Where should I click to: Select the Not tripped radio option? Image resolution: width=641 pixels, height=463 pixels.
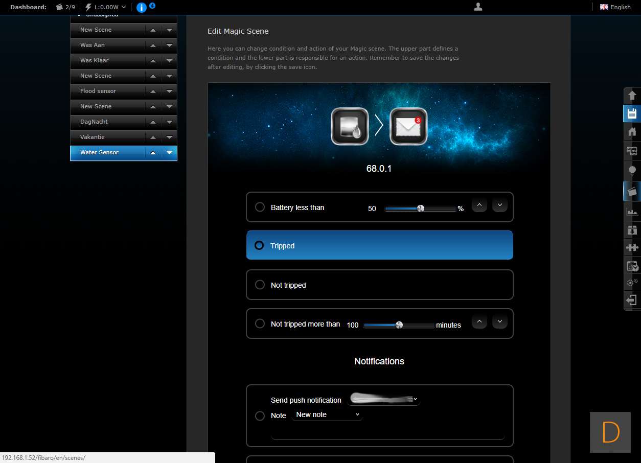point(260,285)
